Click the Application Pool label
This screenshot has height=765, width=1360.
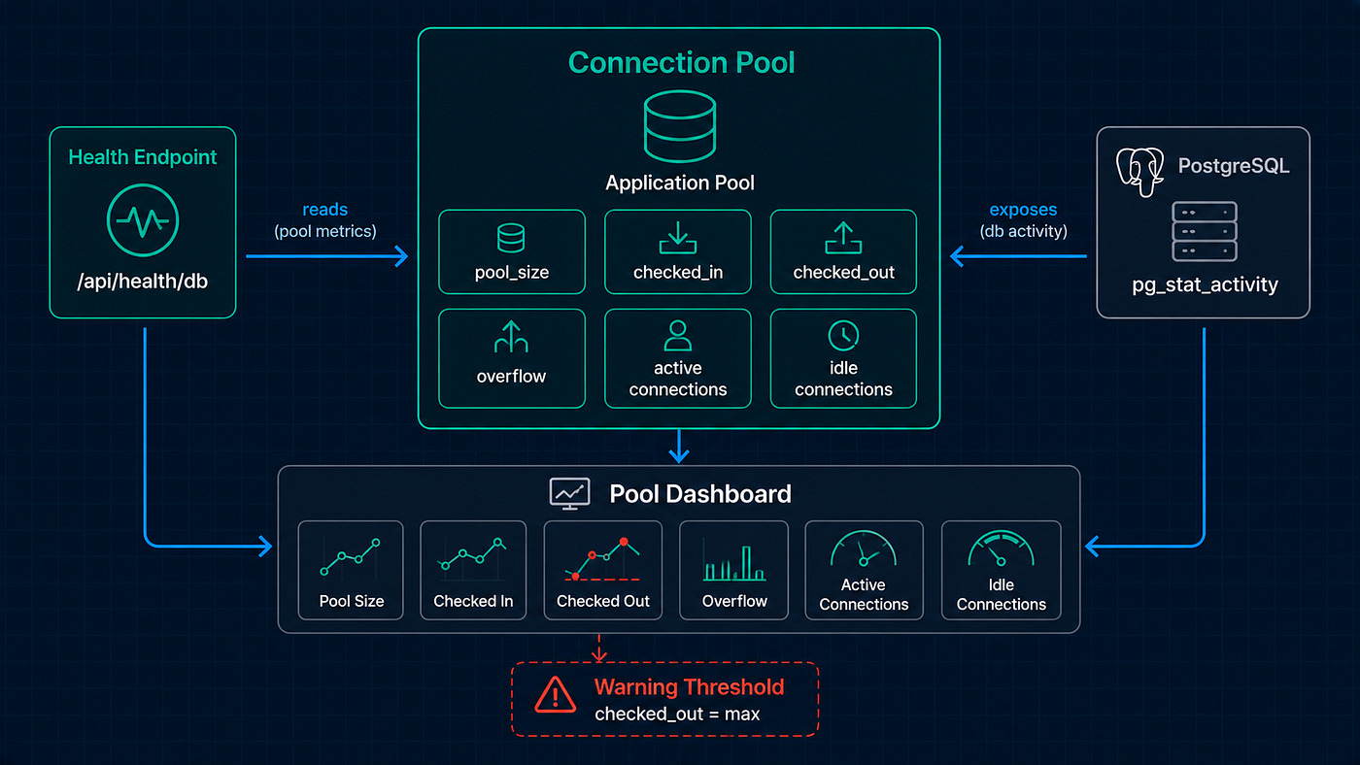tap(680, 183)
